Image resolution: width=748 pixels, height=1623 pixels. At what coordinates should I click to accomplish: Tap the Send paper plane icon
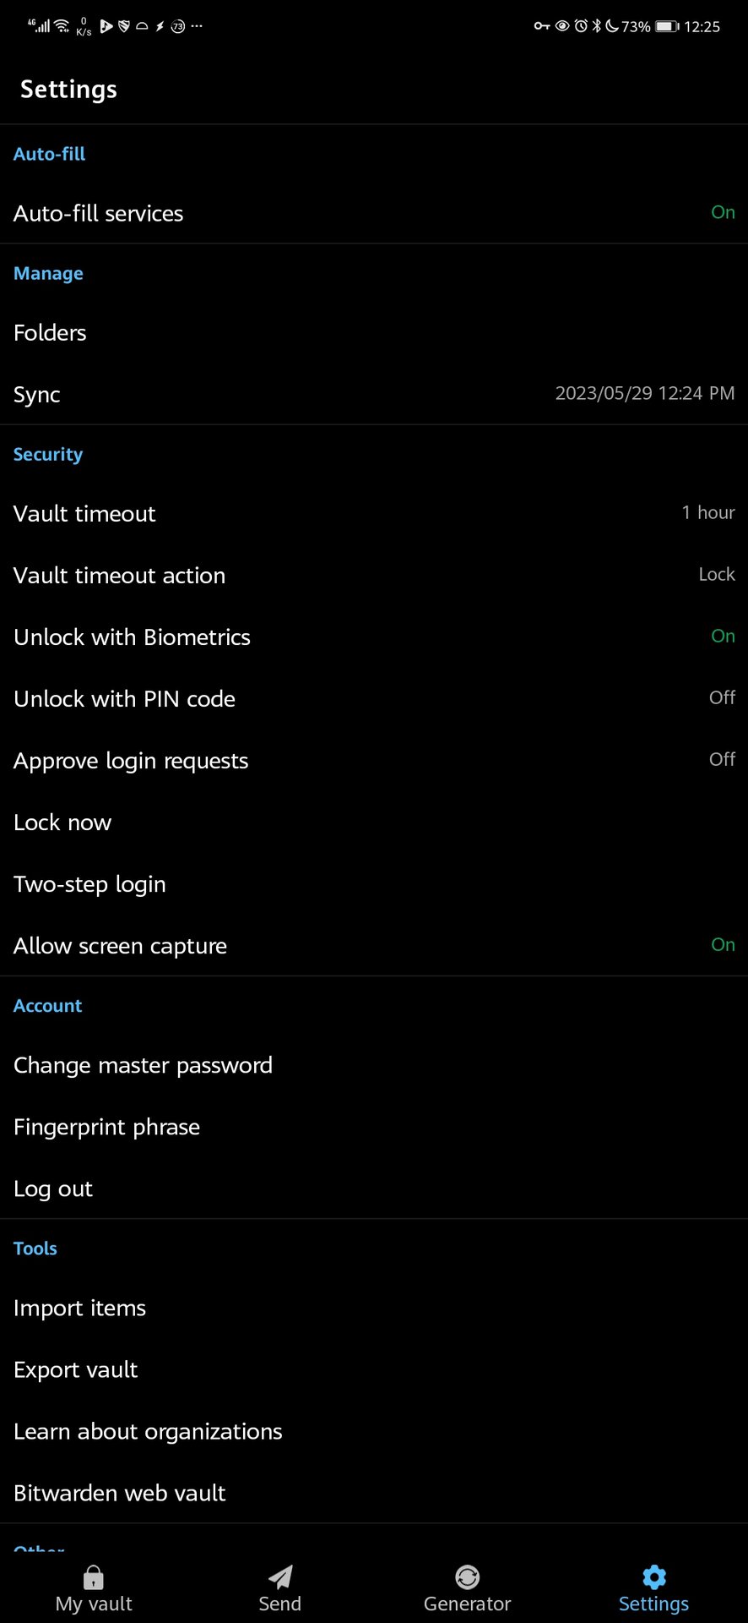coord(280,1577)
